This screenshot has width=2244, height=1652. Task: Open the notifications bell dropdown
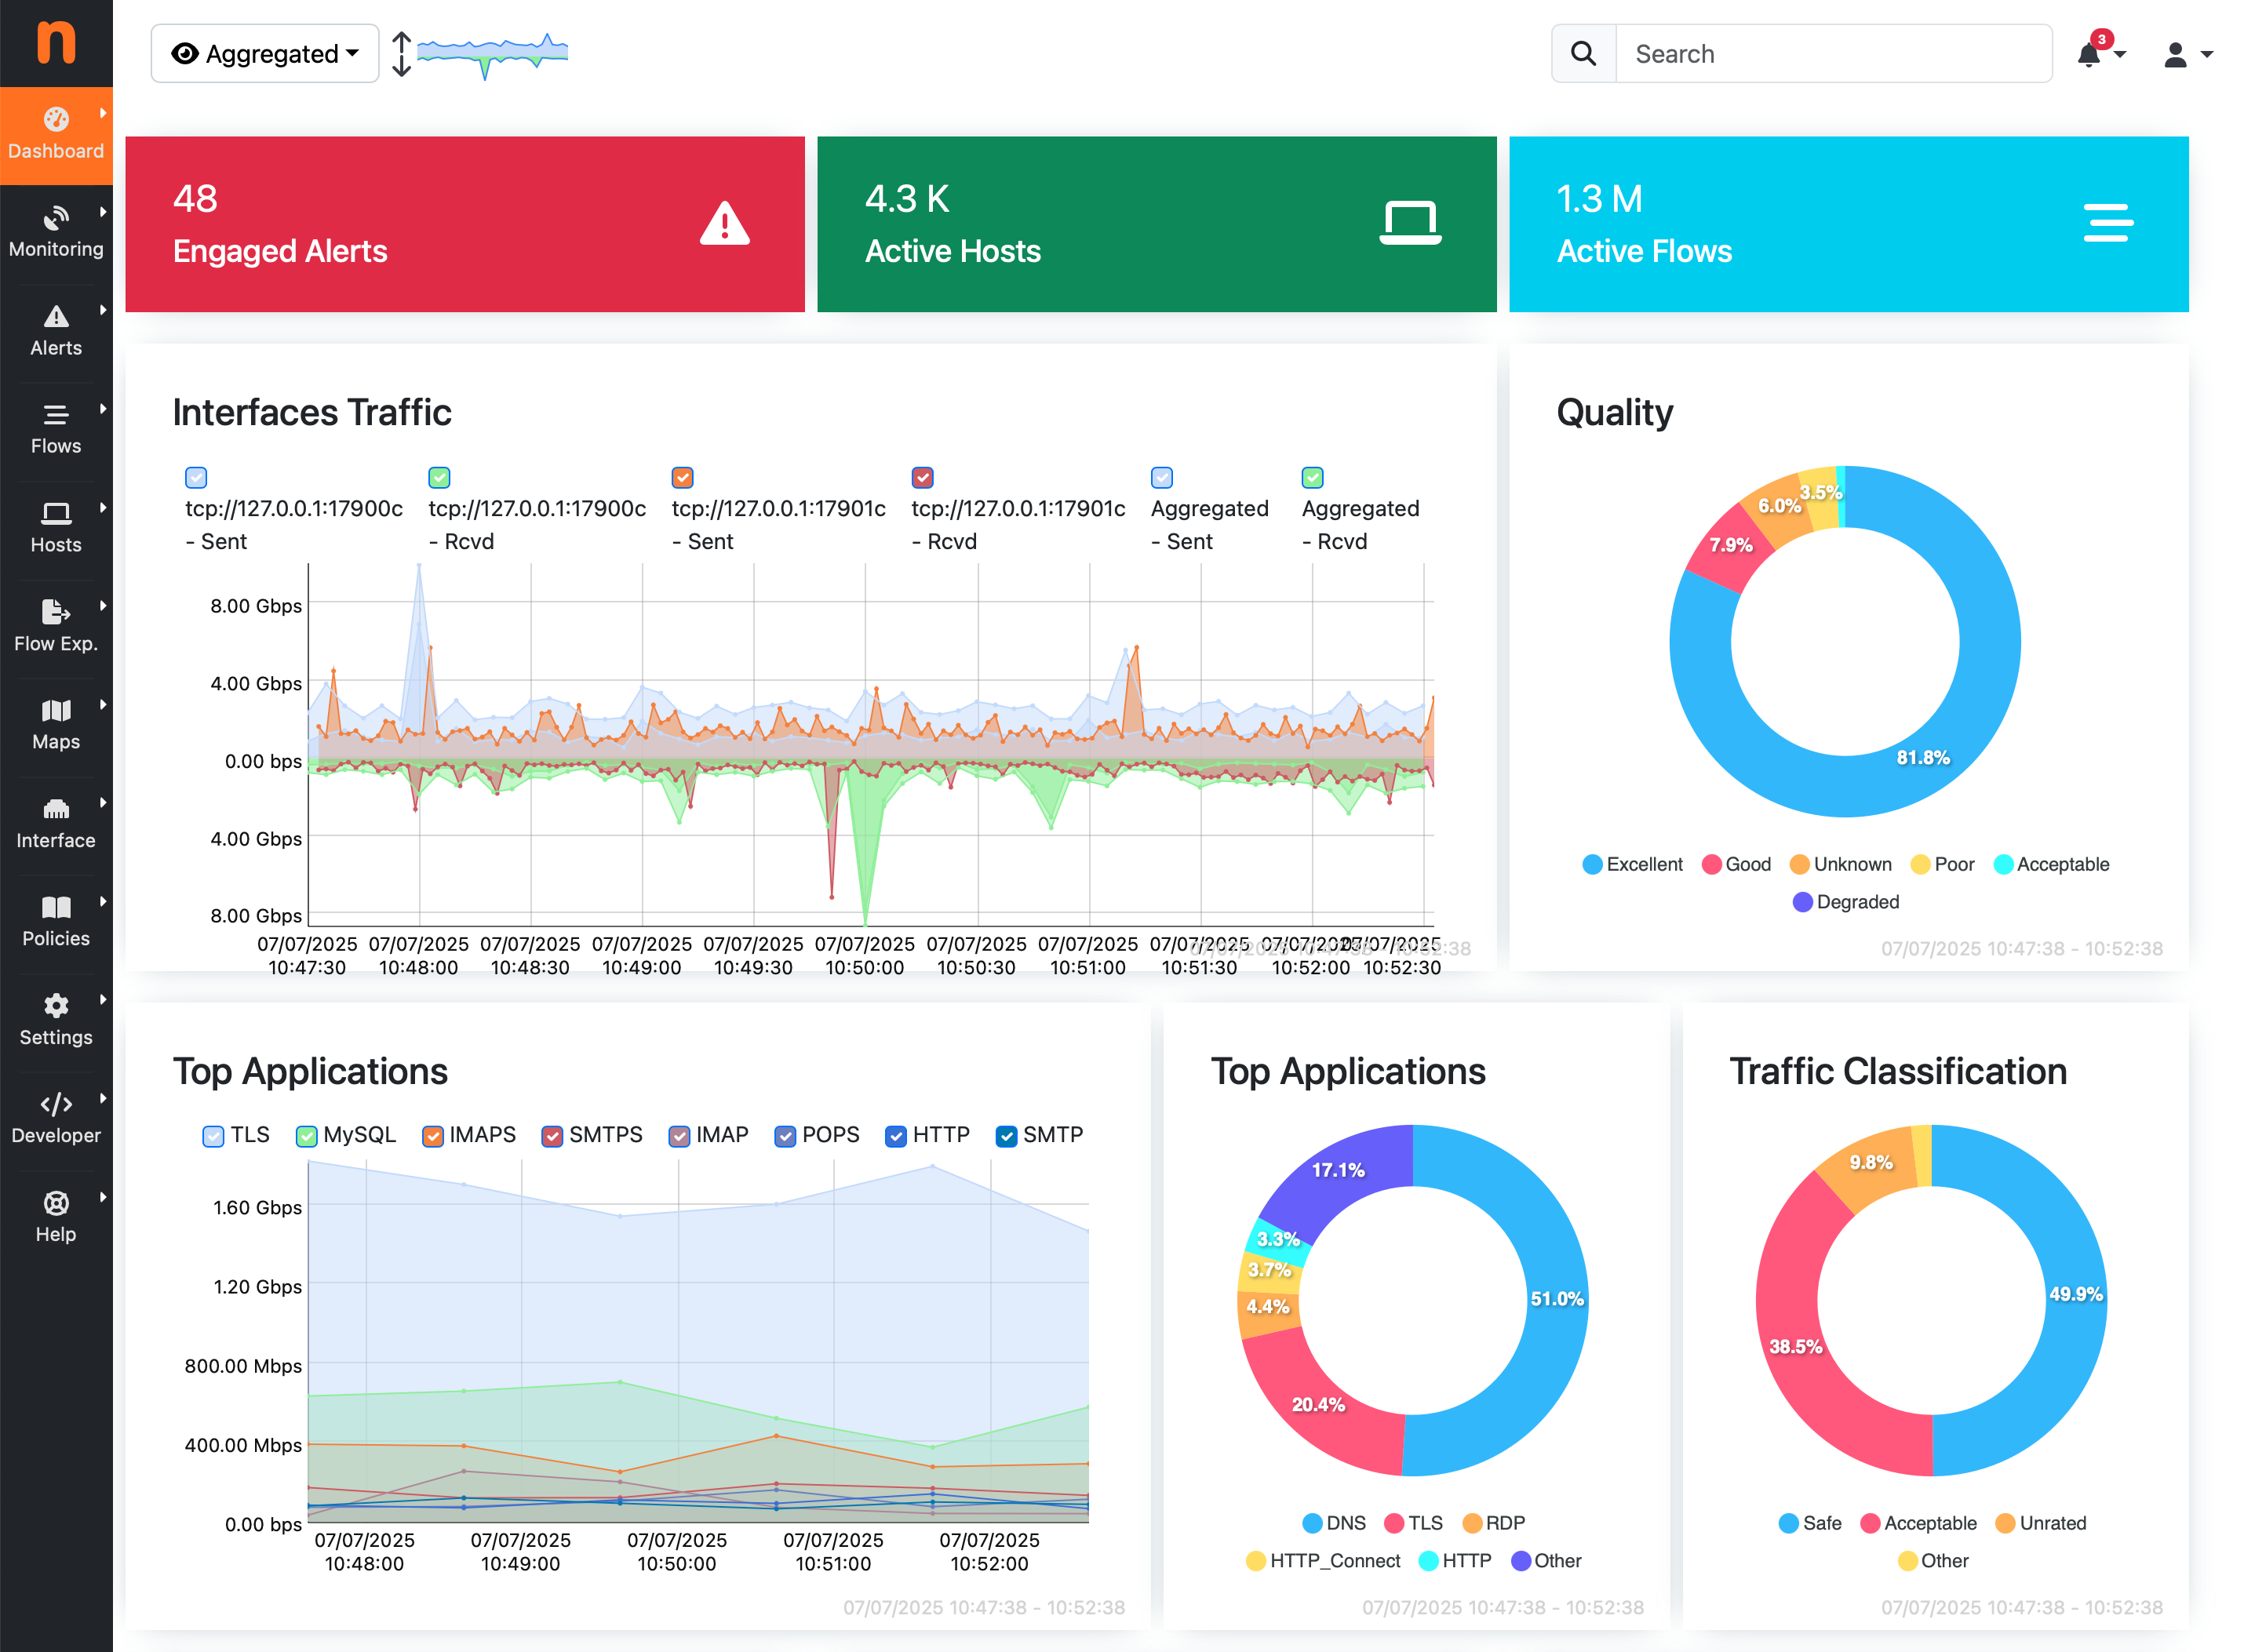tap(2099, 53)
